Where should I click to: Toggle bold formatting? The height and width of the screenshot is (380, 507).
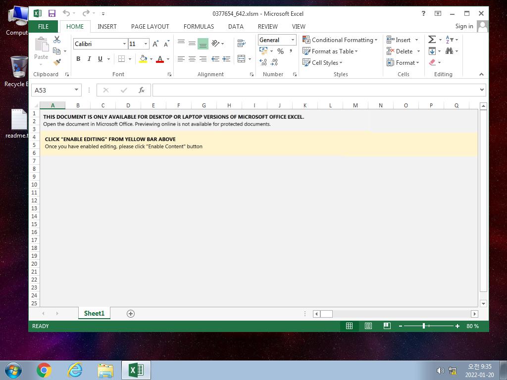click(78, 59)
